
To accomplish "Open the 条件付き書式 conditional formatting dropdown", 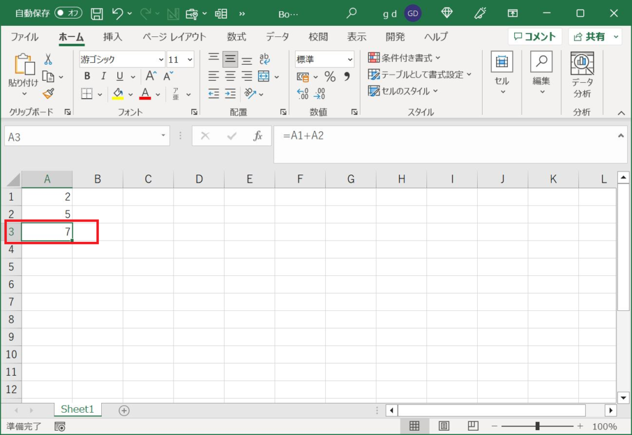I will tap(405, 58).
